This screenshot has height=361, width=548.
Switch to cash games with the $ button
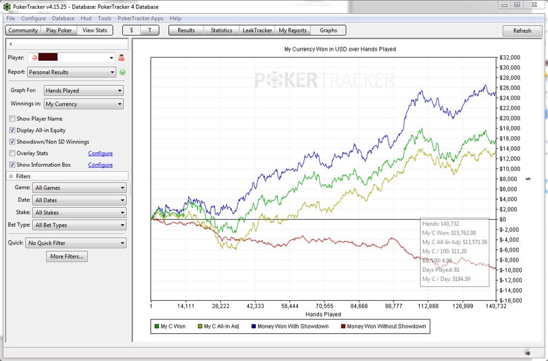[132, 30]
